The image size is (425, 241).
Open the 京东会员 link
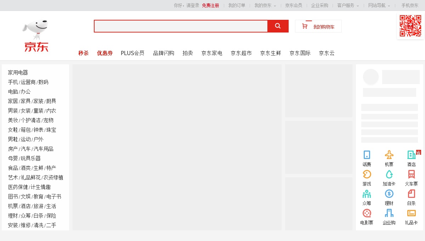[294, 5]
